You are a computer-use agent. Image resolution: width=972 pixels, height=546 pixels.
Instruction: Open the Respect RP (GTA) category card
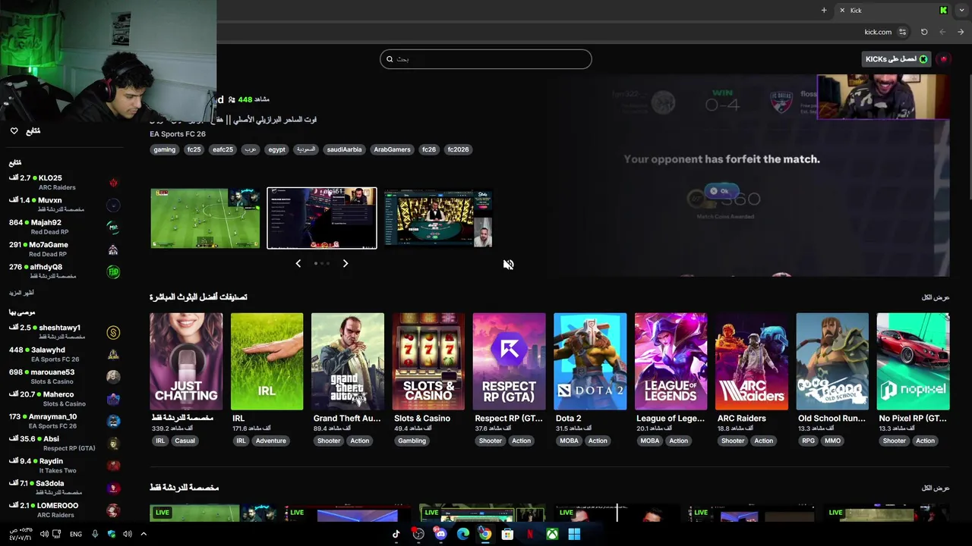pyautogui.click(x=509, y=361)
